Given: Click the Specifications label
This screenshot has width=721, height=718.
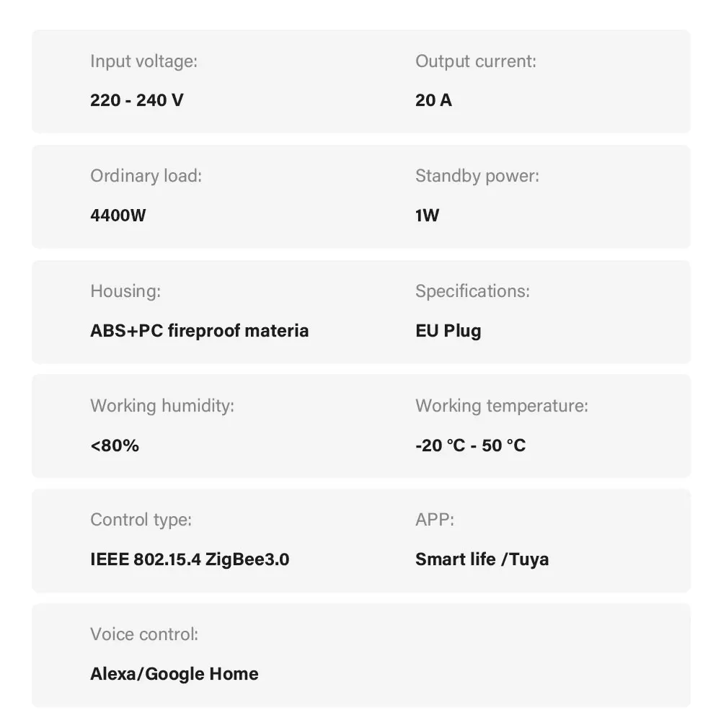Looking at the screenshot, I should point(472,291).
